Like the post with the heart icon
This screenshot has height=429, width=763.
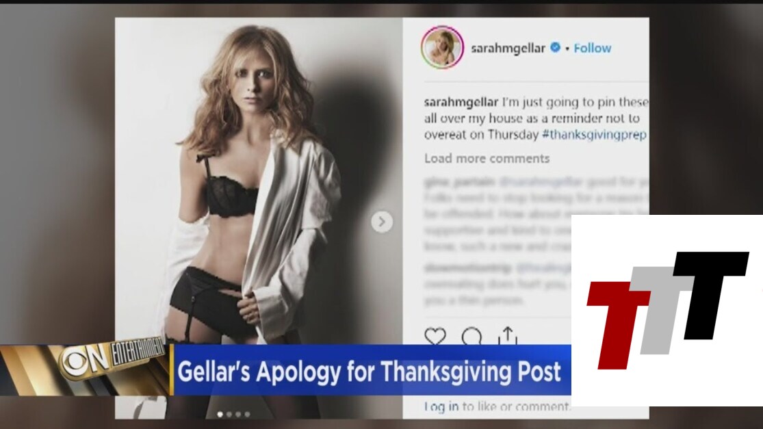click(435, 336)
